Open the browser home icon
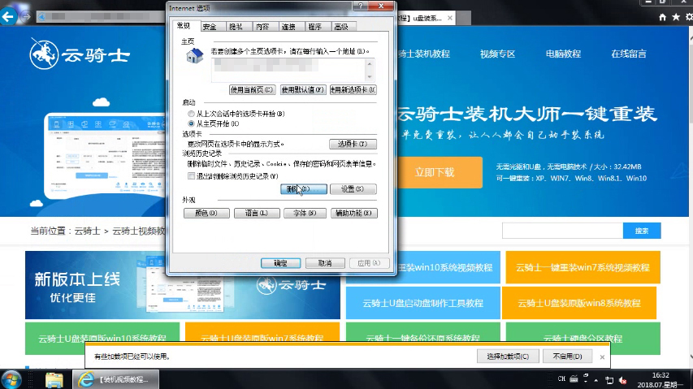Screen dimensions: 693x389 pyautogui.click(x=662, y=17)
